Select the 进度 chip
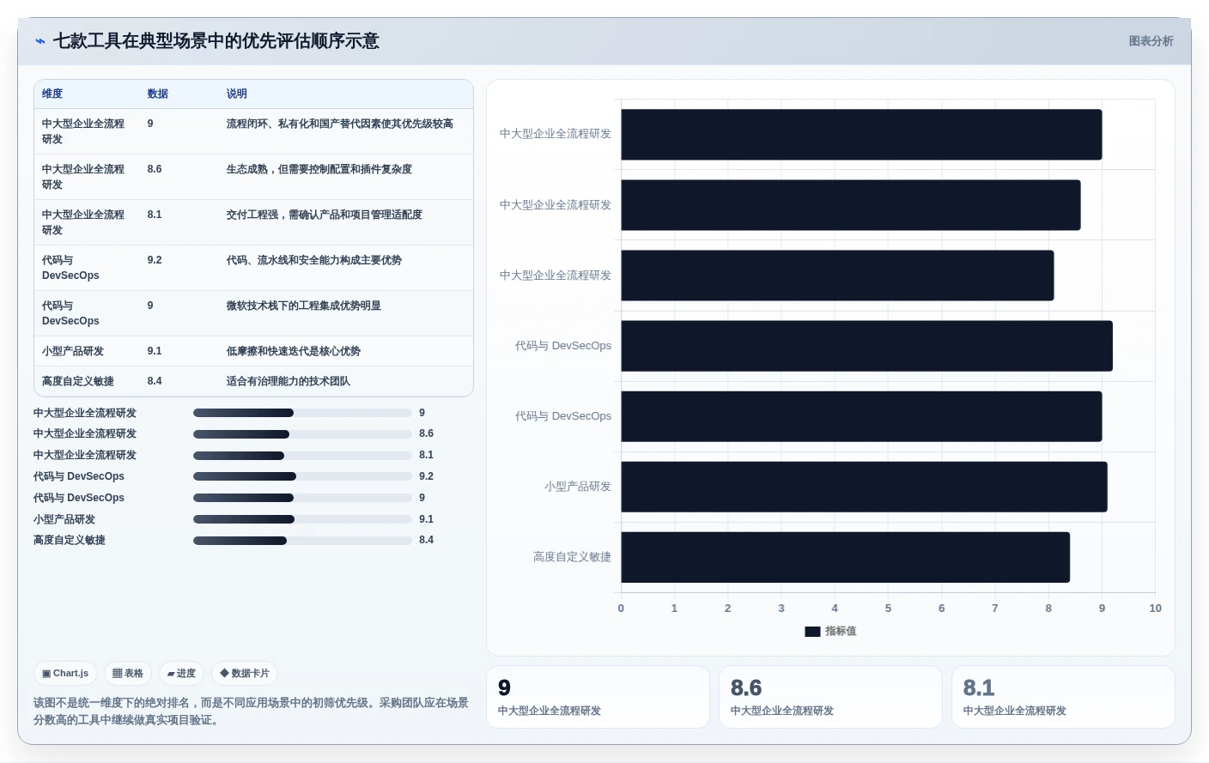The width and height of the screenshot is (1209, 763). [x=181, y=674]
